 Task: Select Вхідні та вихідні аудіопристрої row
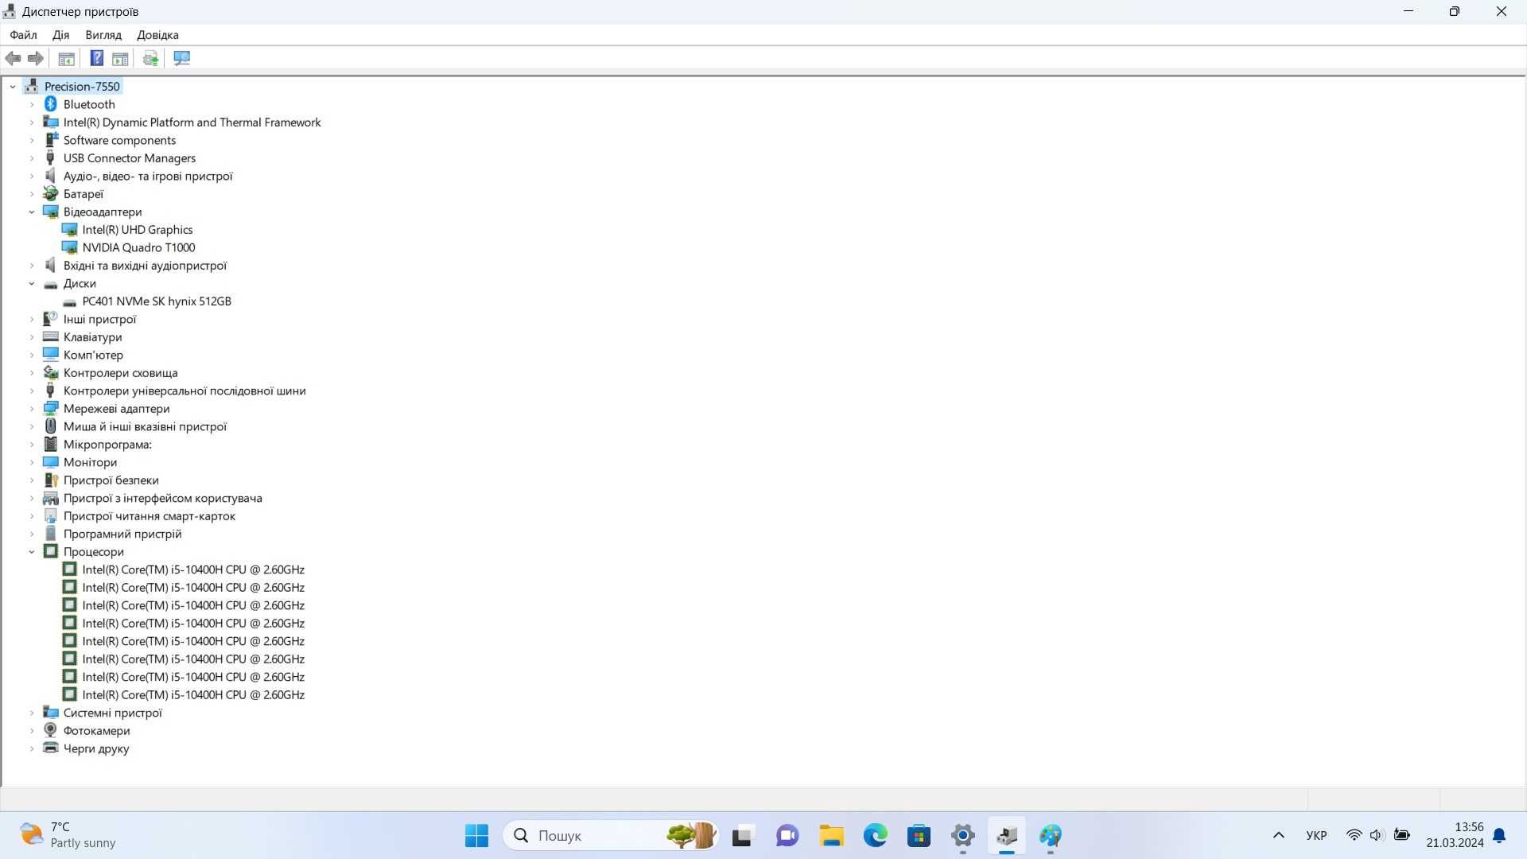pos(145,266)
